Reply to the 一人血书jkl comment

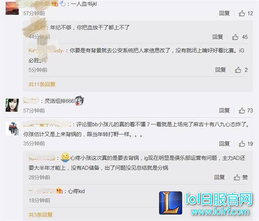tap(224, 13)
